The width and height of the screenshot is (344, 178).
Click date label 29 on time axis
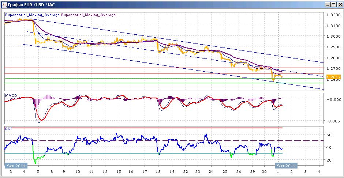coord(252,172)
